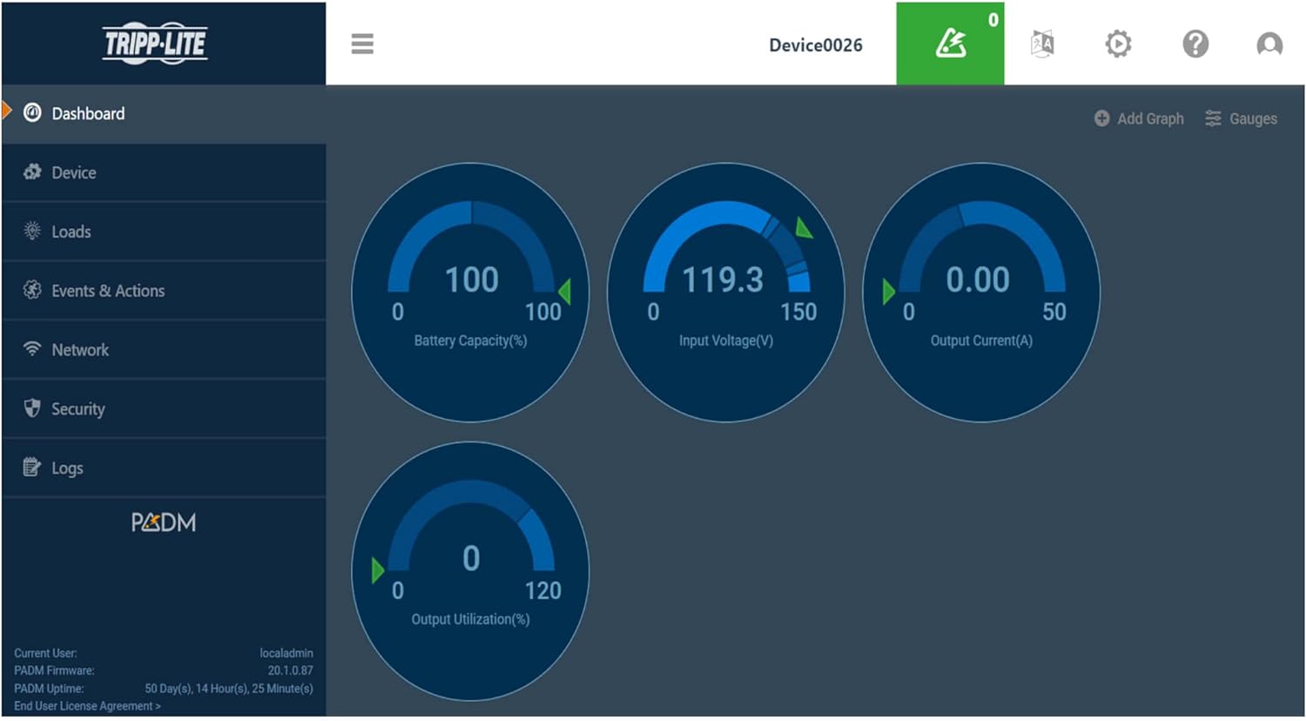The width and height of the screenshot is (1306, 721).
Task: Open End User License Agreement link
Action: coord(87,706)
